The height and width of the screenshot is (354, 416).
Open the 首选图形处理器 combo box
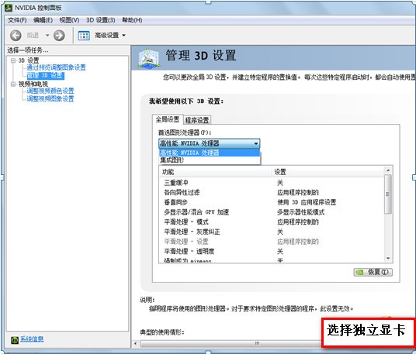tap(210, 143)
